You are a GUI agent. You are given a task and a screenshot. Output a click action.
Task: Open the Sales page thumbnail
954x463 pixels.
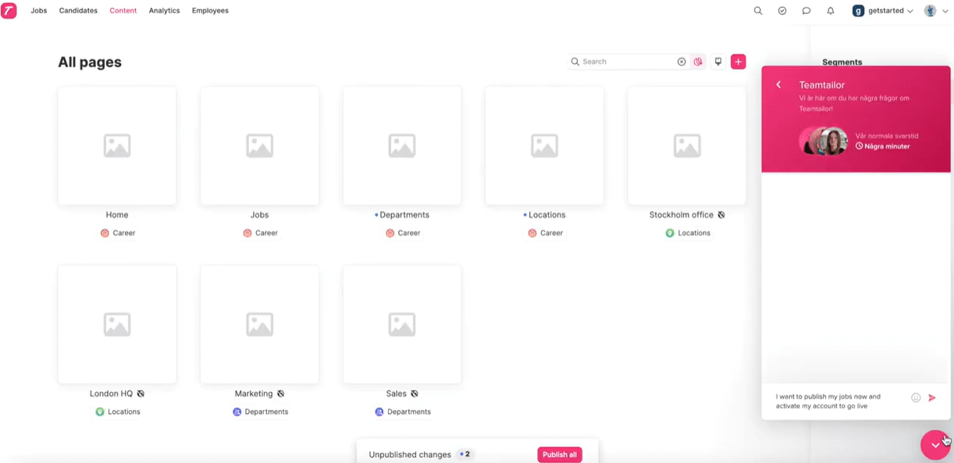402,324
